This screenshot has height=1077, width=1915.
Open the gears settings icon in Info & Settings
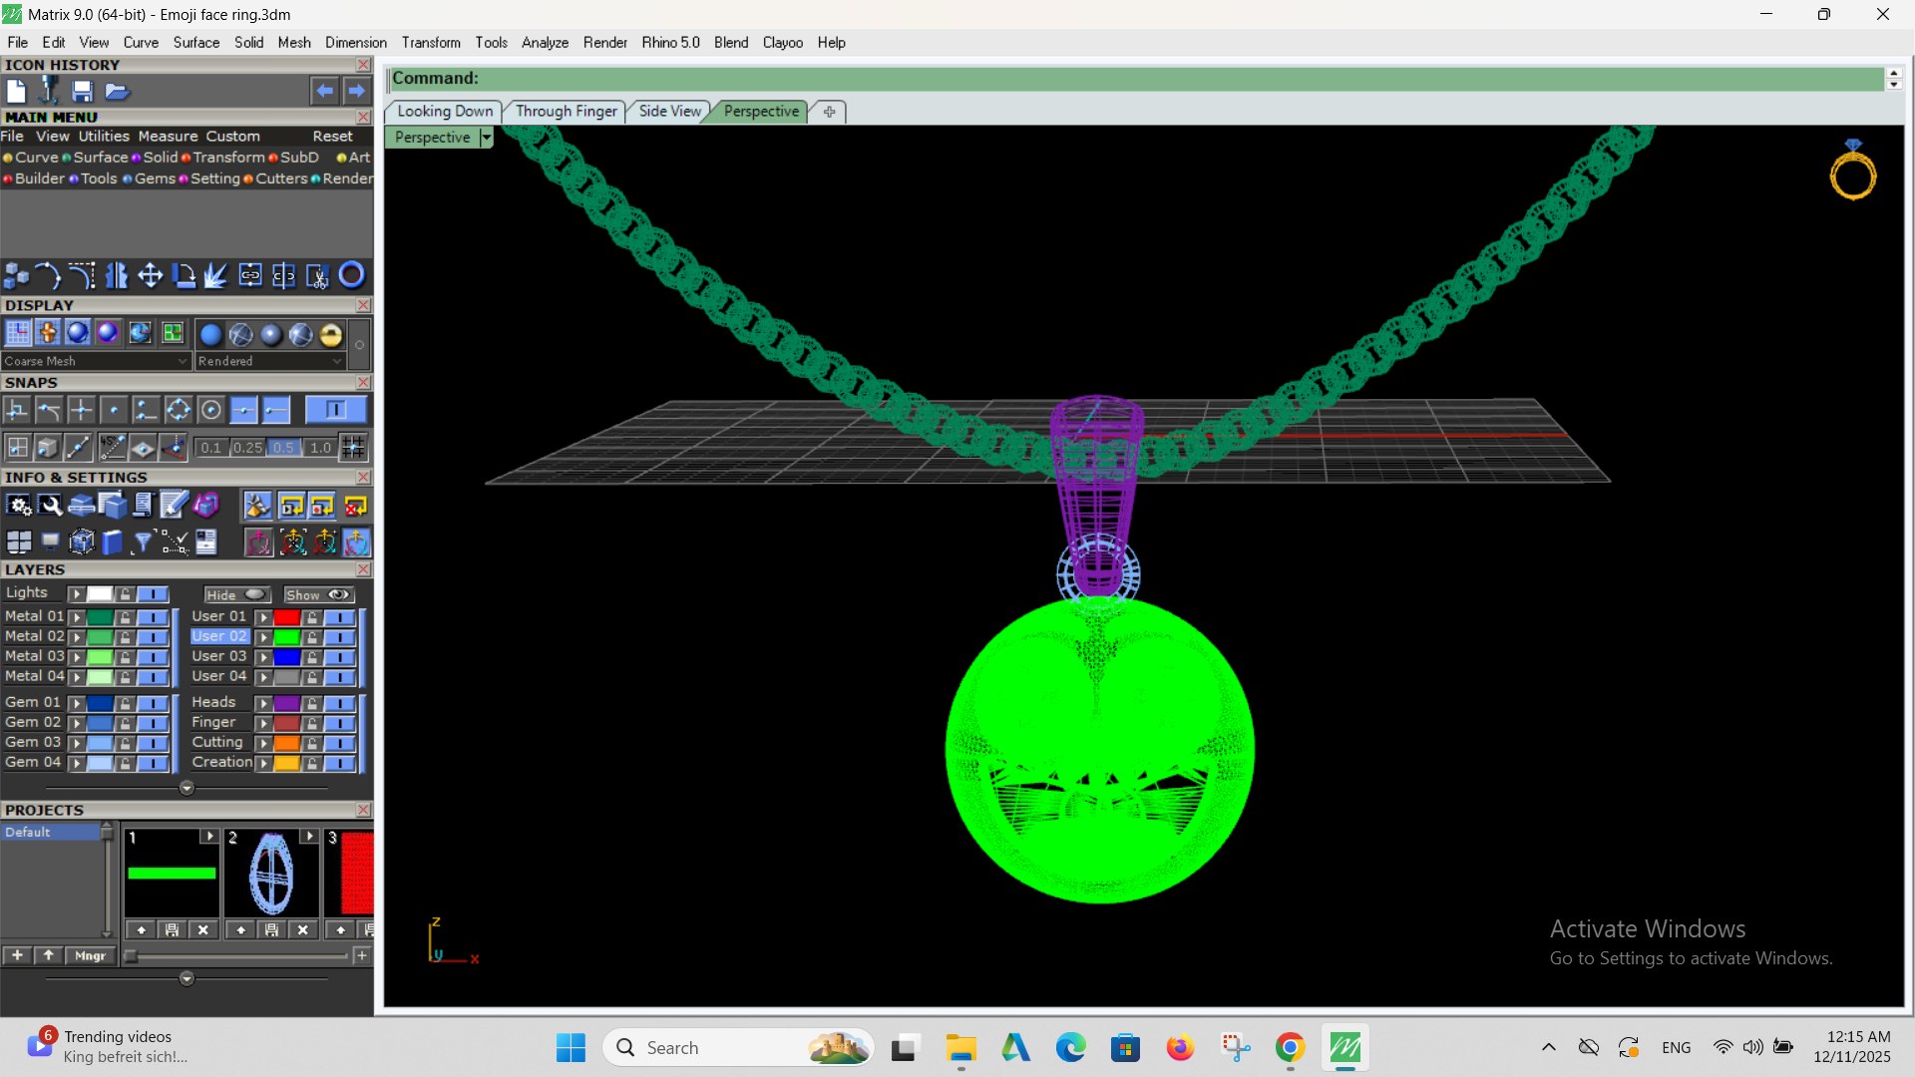click(x=19, y=507)
